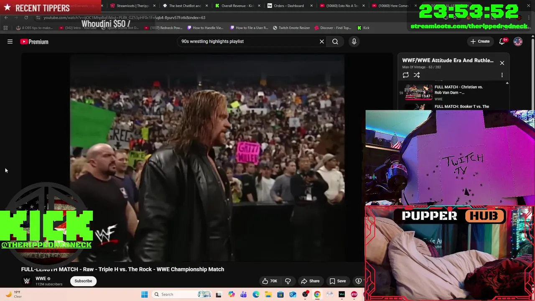
Task: Dislike the video with thumbs-down
Action: 288,281
